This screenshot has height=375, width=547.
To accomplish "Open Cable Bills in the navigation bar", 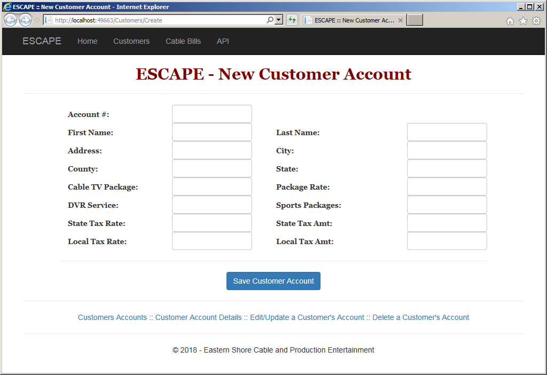I will [x=183, y=41].
